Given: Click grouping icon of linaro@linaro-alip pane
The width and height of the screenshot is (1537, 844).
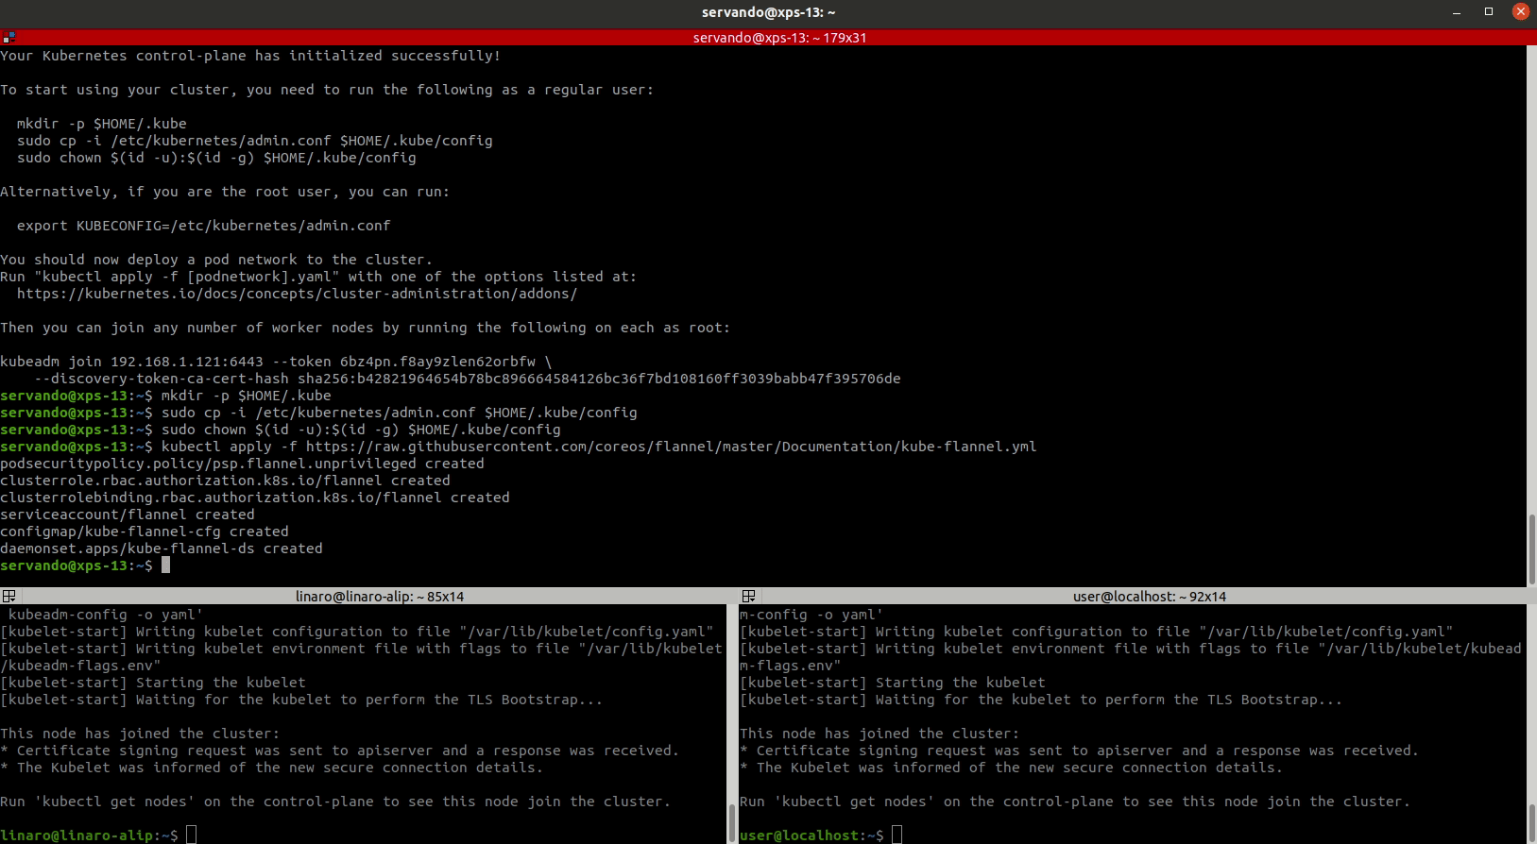Looking at the screenshot, I should tap(9, 597).
